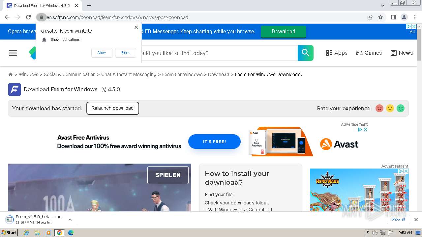This screenshot has height=237, width=422.
Task: Click the Download button in Opera banner
Action: (x=283, y=32)
